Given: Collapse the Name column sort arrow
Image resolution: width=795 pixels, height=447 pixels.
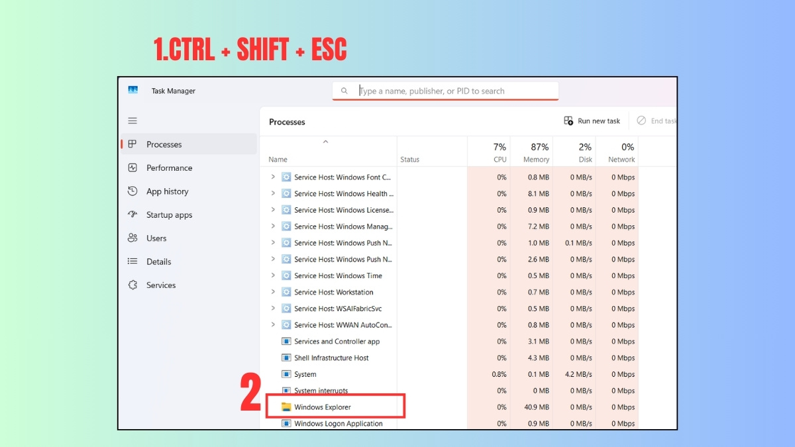Looking at the screenshot, I should 325,141.
